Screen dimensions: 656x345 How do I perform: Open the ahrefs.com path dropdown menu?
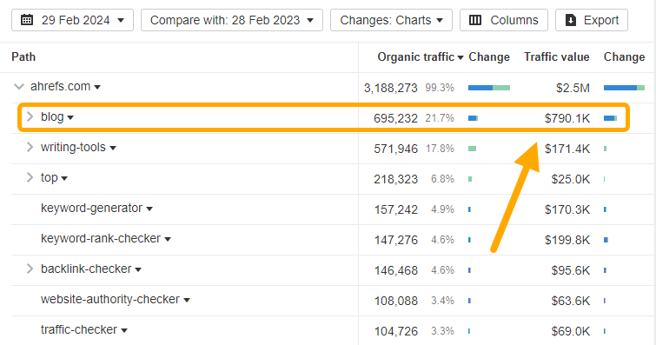point(97,87)
